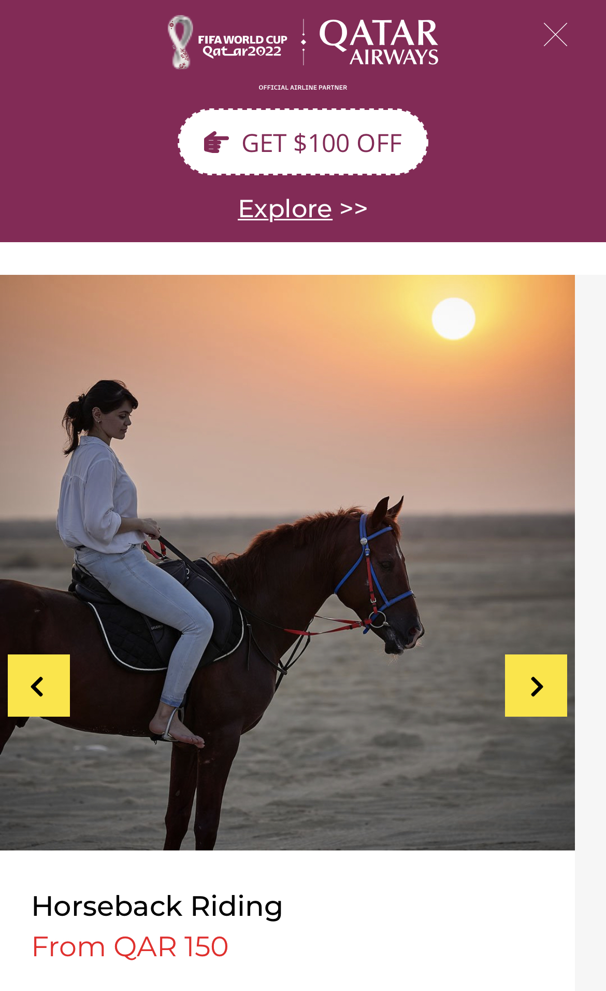
Task: Click the Qatar Airways logo
Action: pos(379,42)
